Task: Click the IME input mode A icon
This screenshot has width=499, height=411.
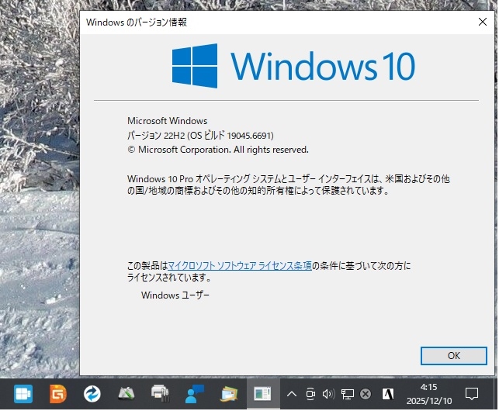Action: pyautogui.click(x=387, y=394)
